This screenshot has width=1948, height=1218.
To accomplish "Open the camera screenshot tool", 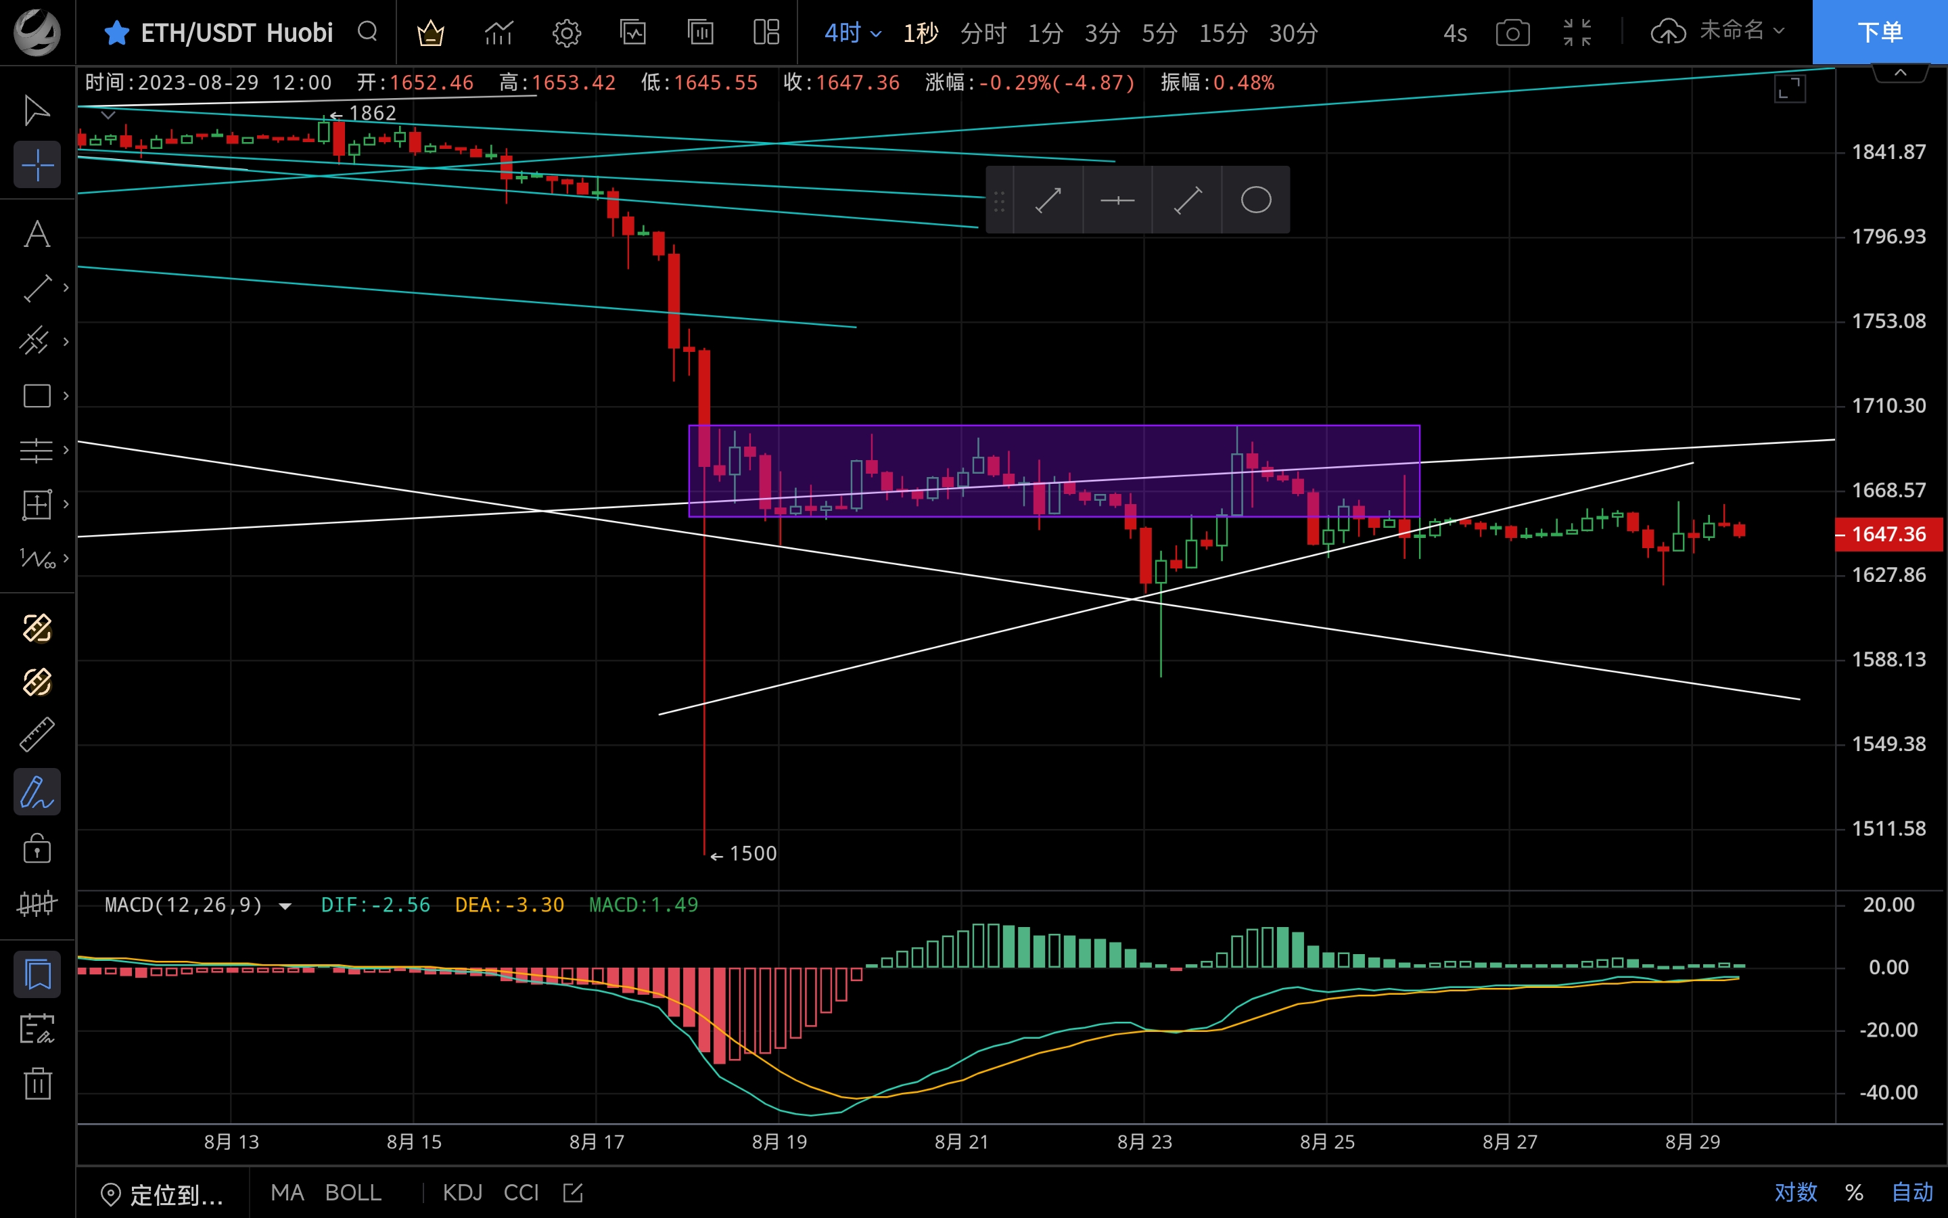I will tap(1512, 33).
